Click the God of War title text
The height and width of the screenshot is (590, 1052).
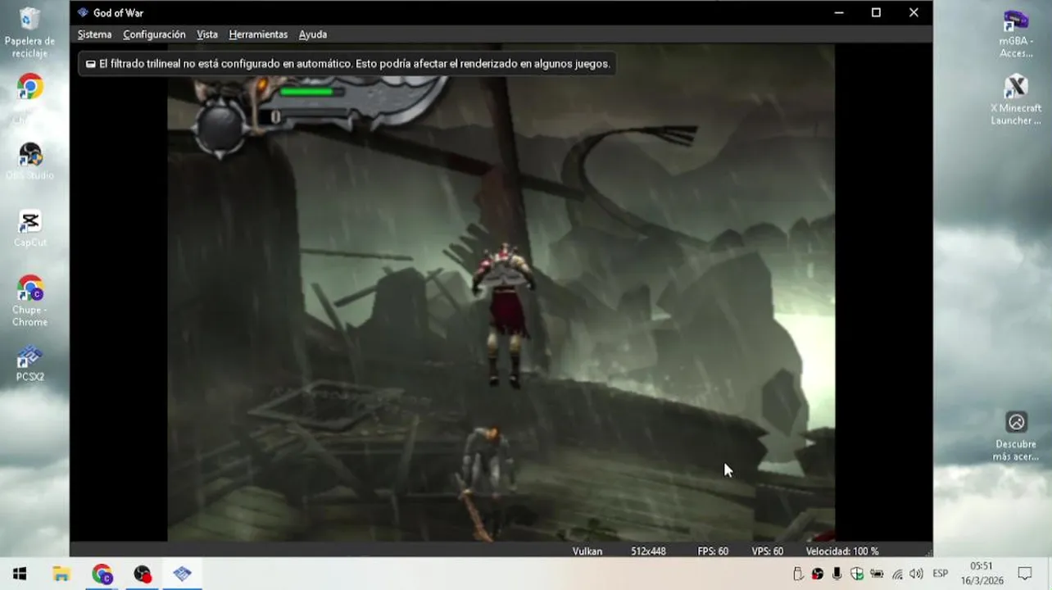pyautogui.click(x=118, y=13)
